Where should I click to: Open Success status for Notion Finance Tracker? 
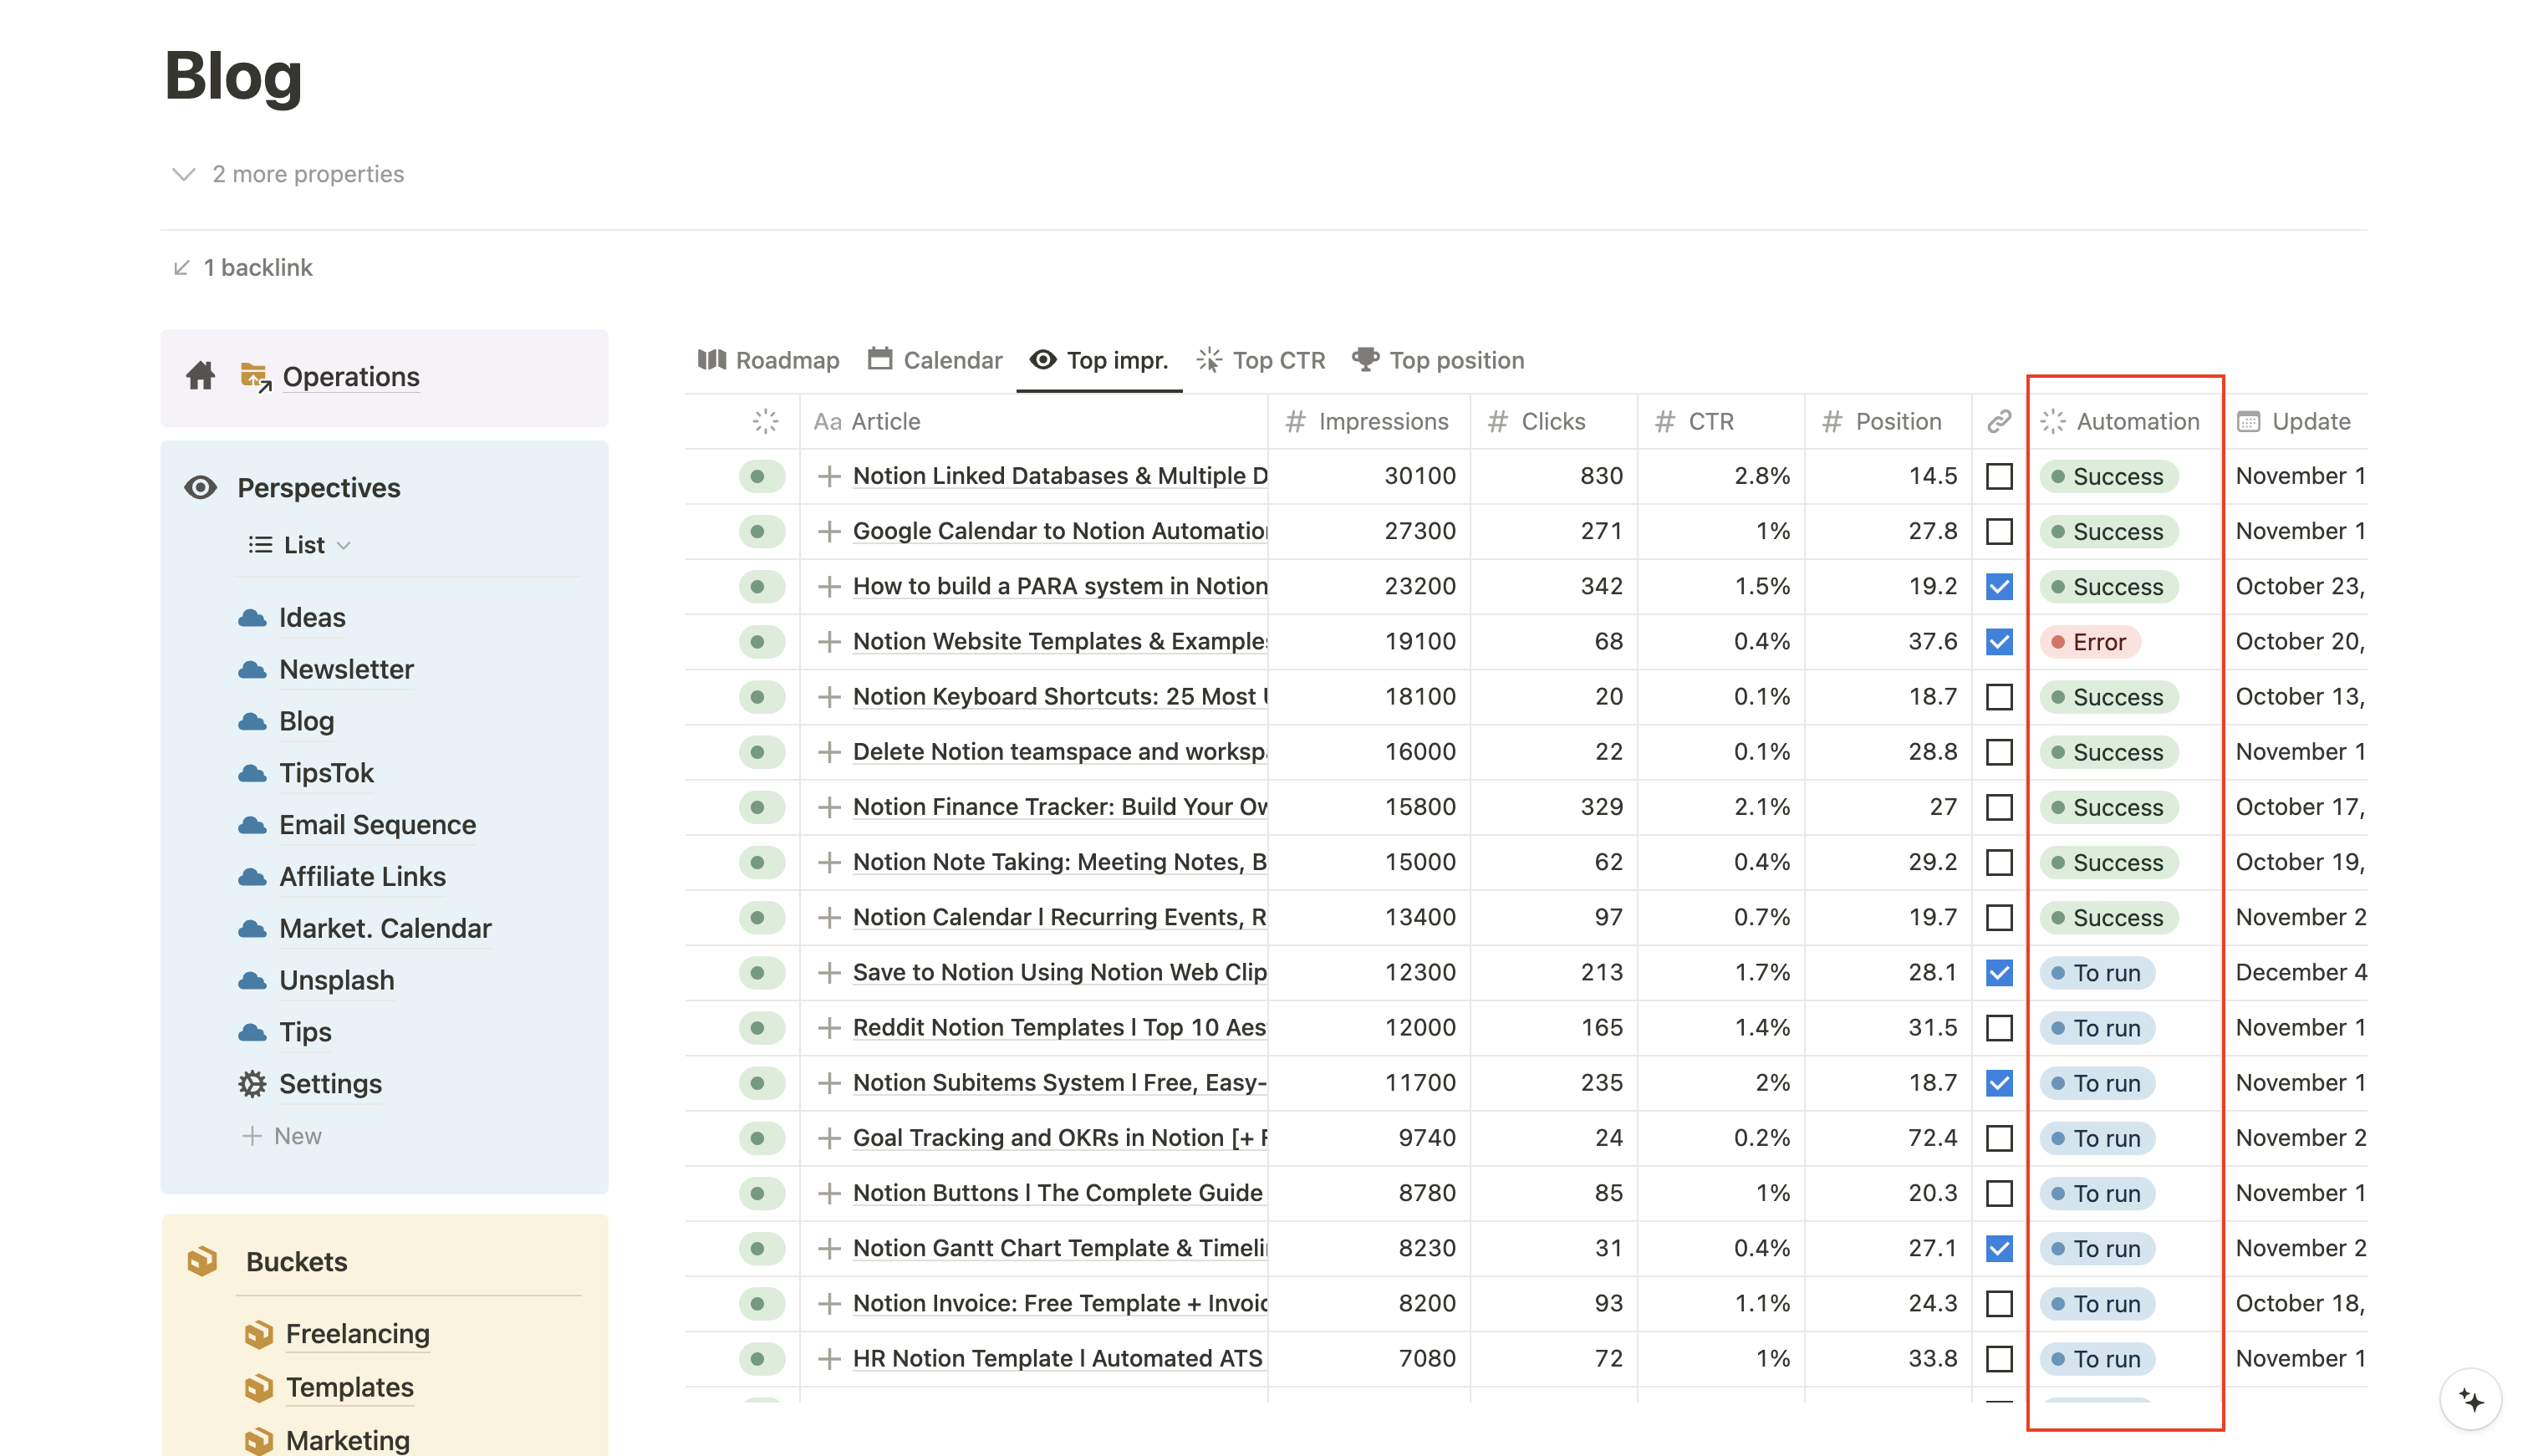2108,807
